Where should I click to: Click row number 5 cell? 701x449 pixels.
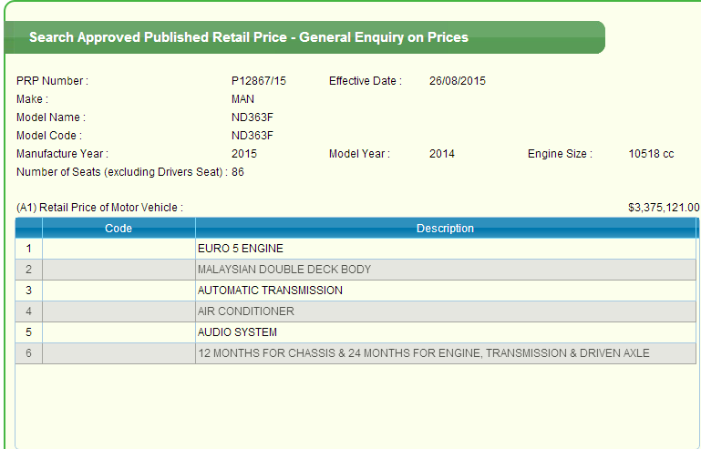(x=28, y=332)
